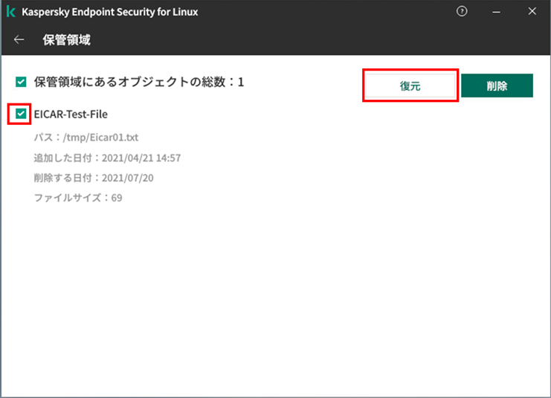This screenshot has height=398, width=551.
Task: Select the EICAR-Test-File entry name
Action: [71, 114]
